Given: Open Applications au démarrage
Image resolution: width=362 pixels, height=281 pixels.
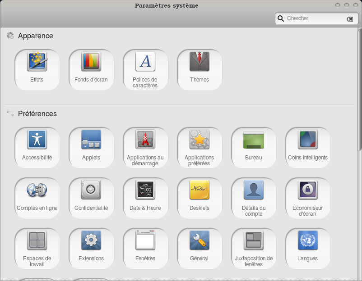Looking at the screenshot, I should click(x=145, y=148).
